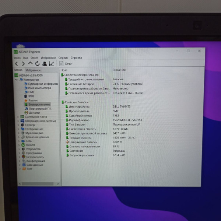Click the Значение column header
Viewport: 221px width, 221px height.
pyautogui.click(x=119, y=70)
